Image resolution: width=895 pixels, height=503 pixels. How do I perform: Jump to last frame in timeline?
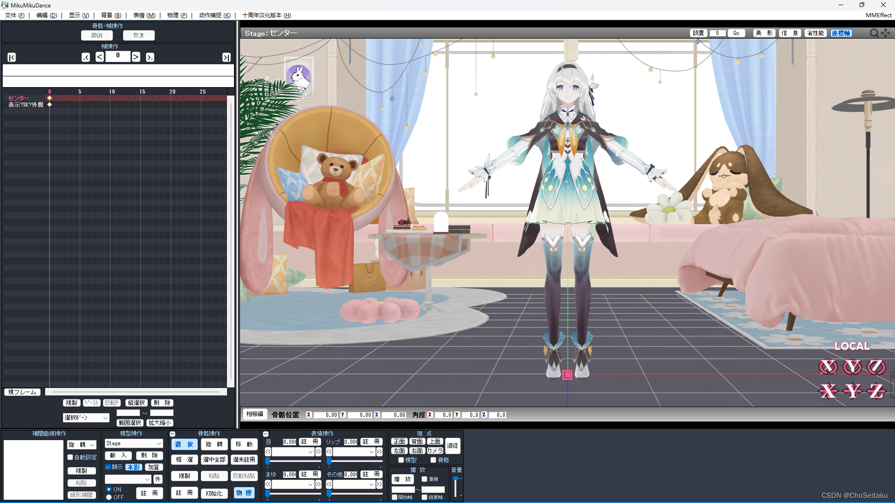click(x=226, y=57)
